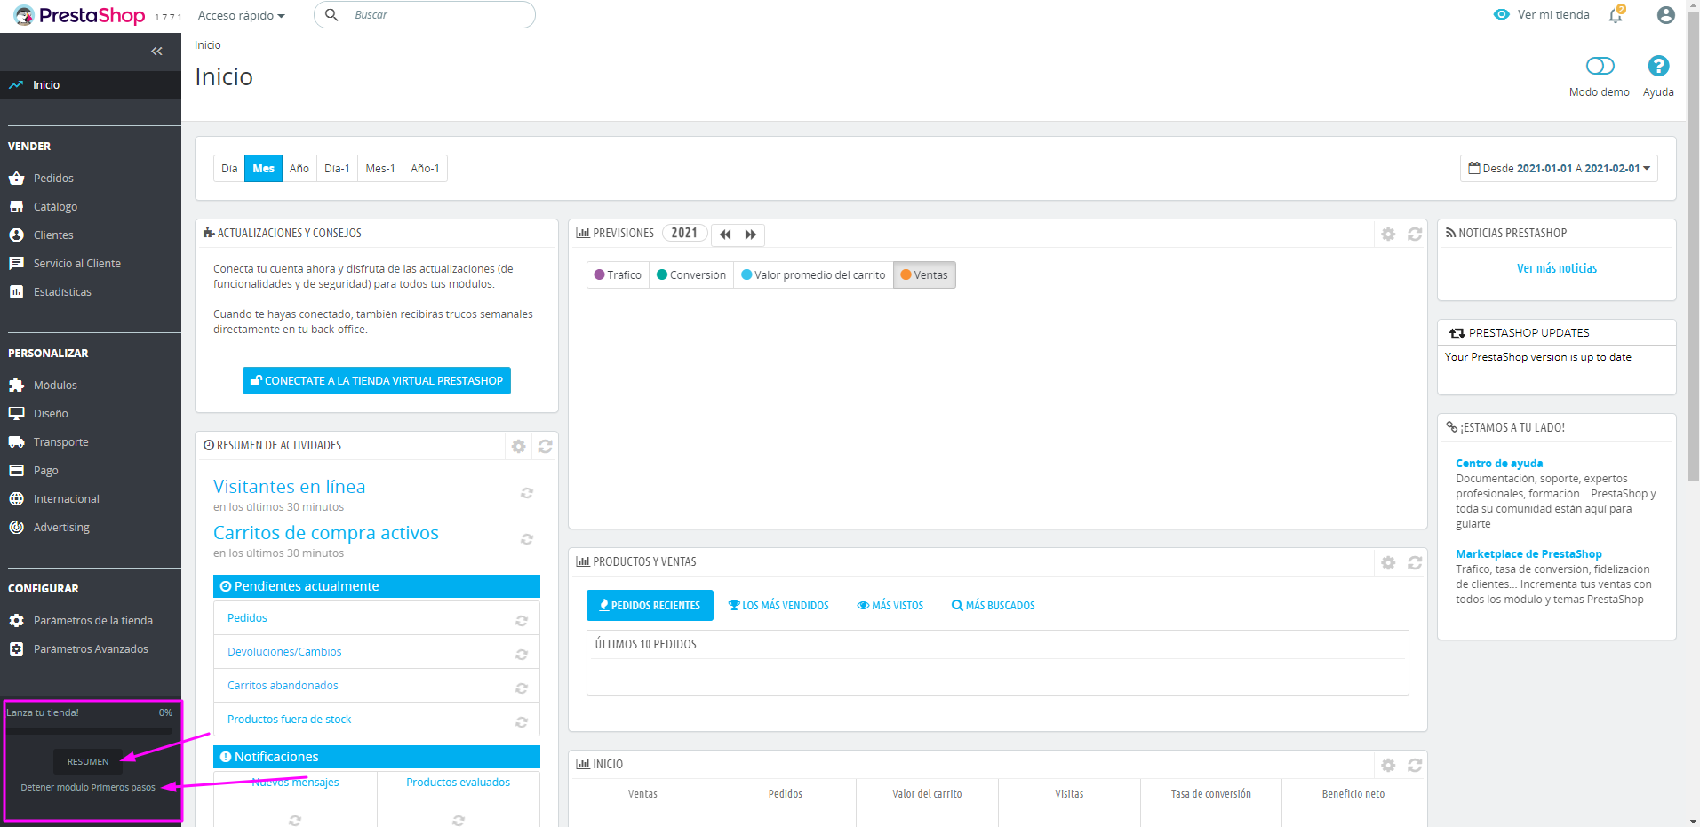Click the search magnifier icon
Viewport: 1700px width, 827px height.
coord(331,15)
